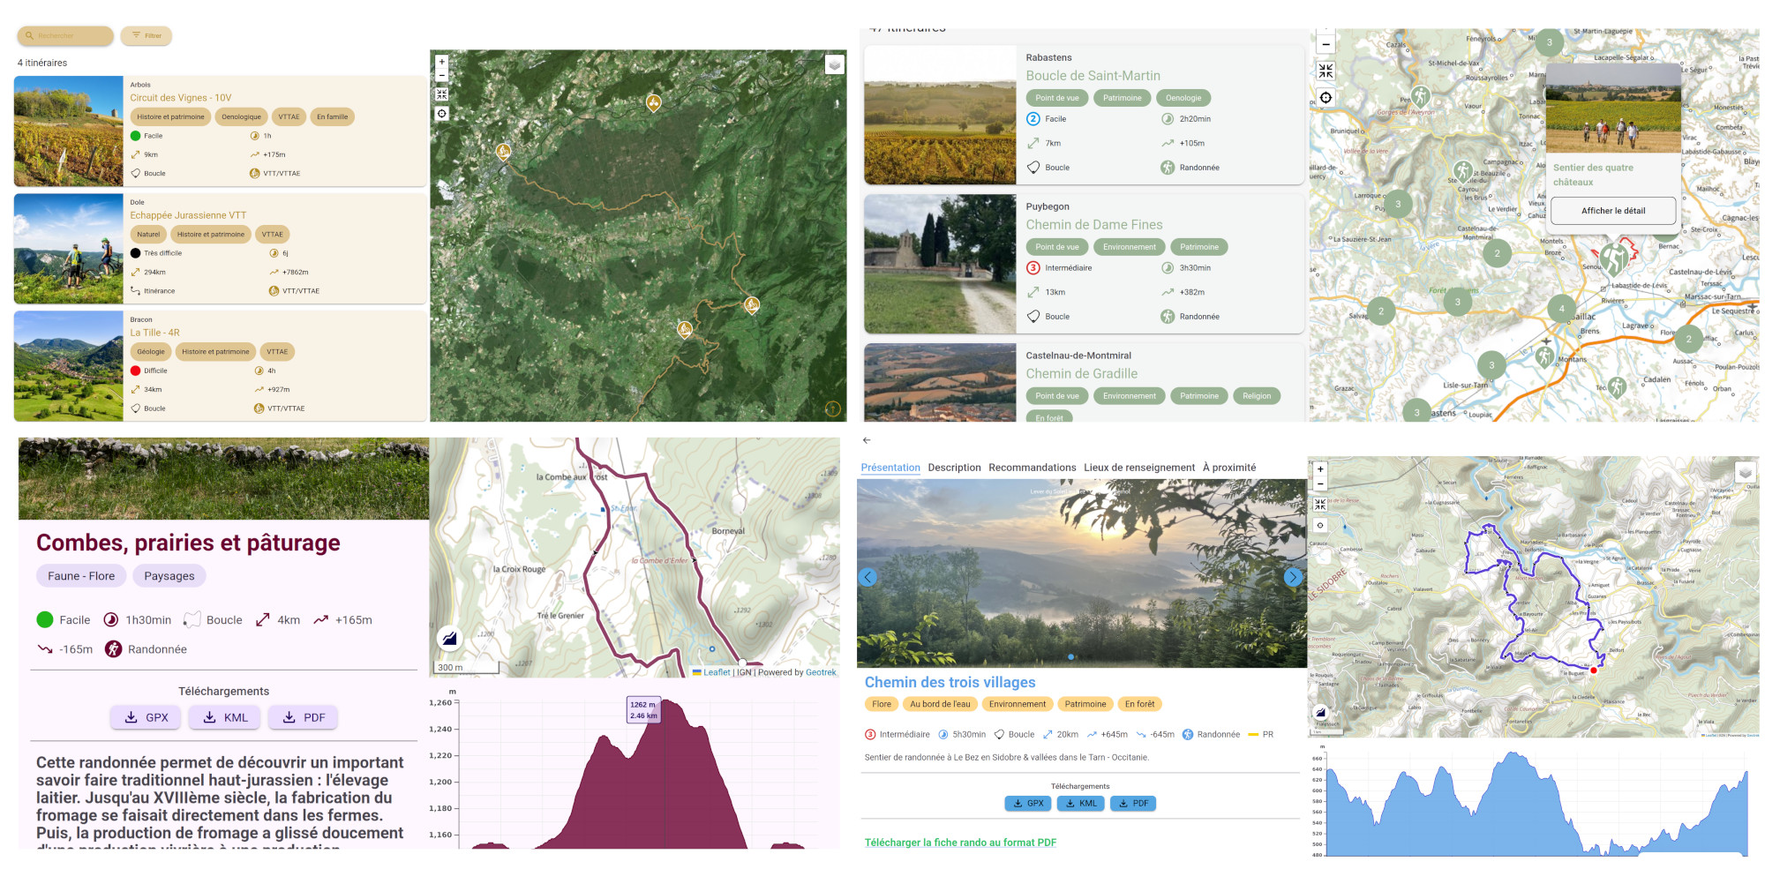The image size is (1765, 869).
Task: Click the carousel position dot on photo
Action: tap(1071, 656)
